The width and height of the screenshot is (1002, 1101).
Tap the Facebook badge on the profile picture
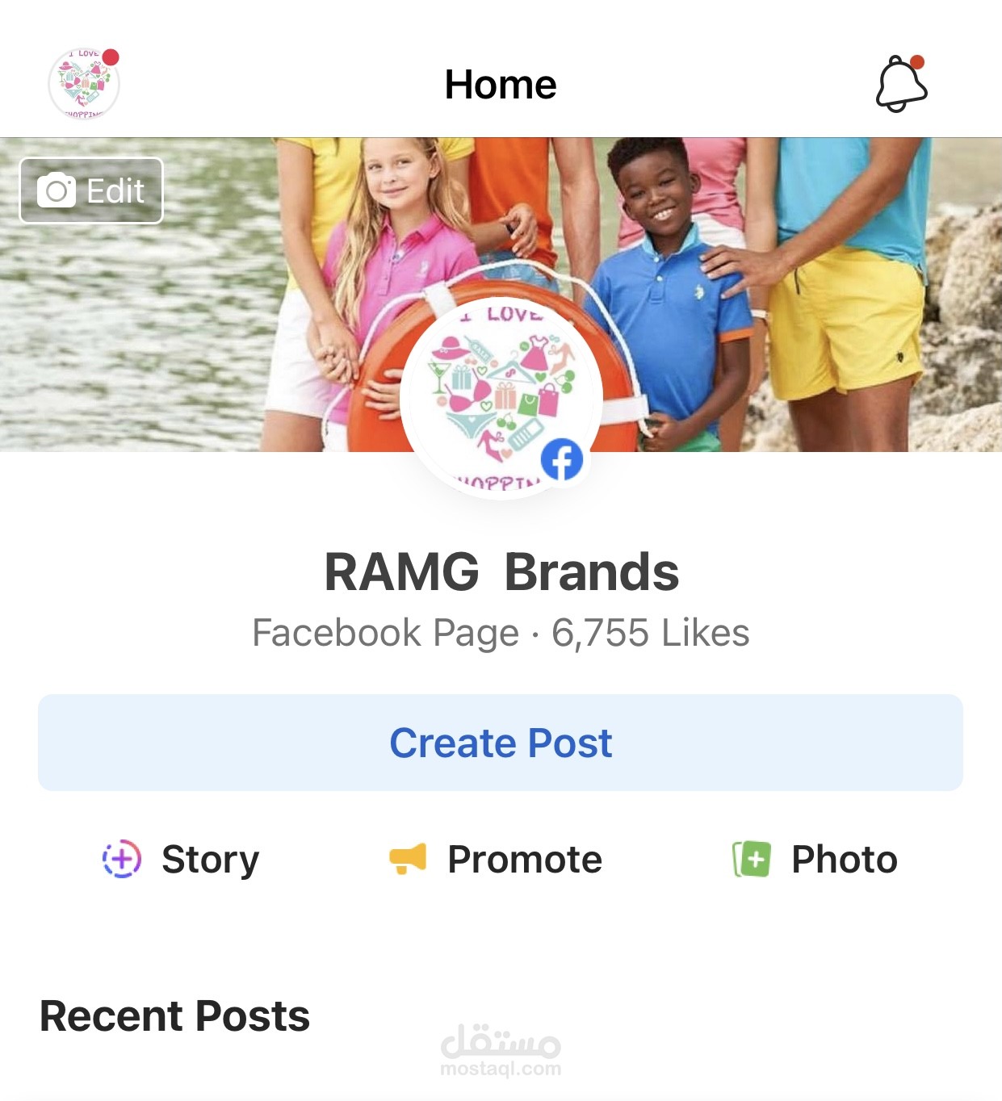coord(562,460)
